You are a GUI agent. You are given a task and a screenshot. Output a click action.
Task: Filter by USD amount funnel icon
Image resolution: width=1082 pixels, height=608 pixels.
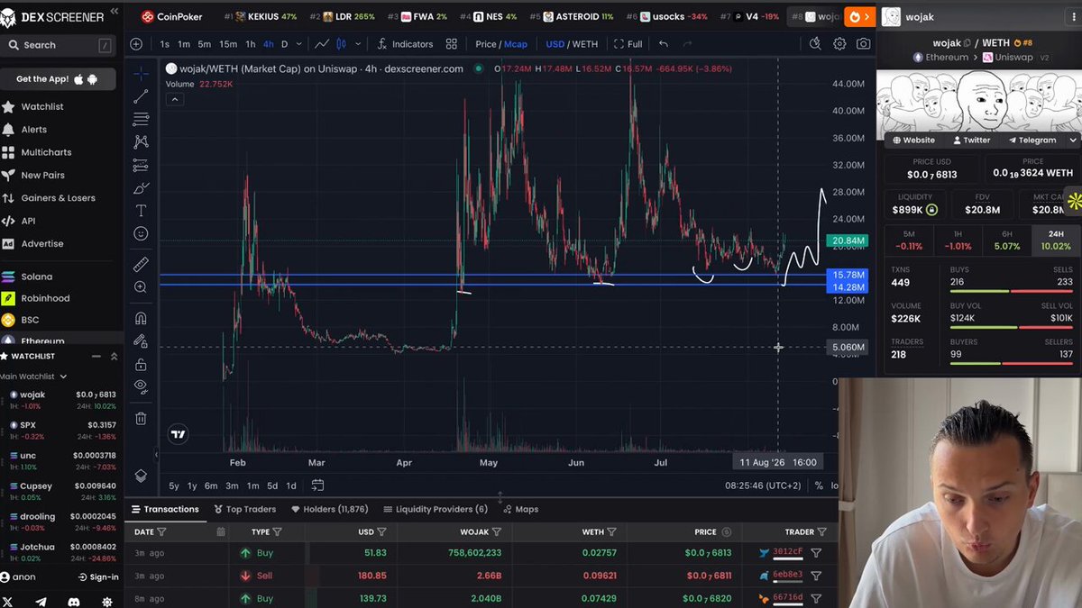tap(382, 532)
